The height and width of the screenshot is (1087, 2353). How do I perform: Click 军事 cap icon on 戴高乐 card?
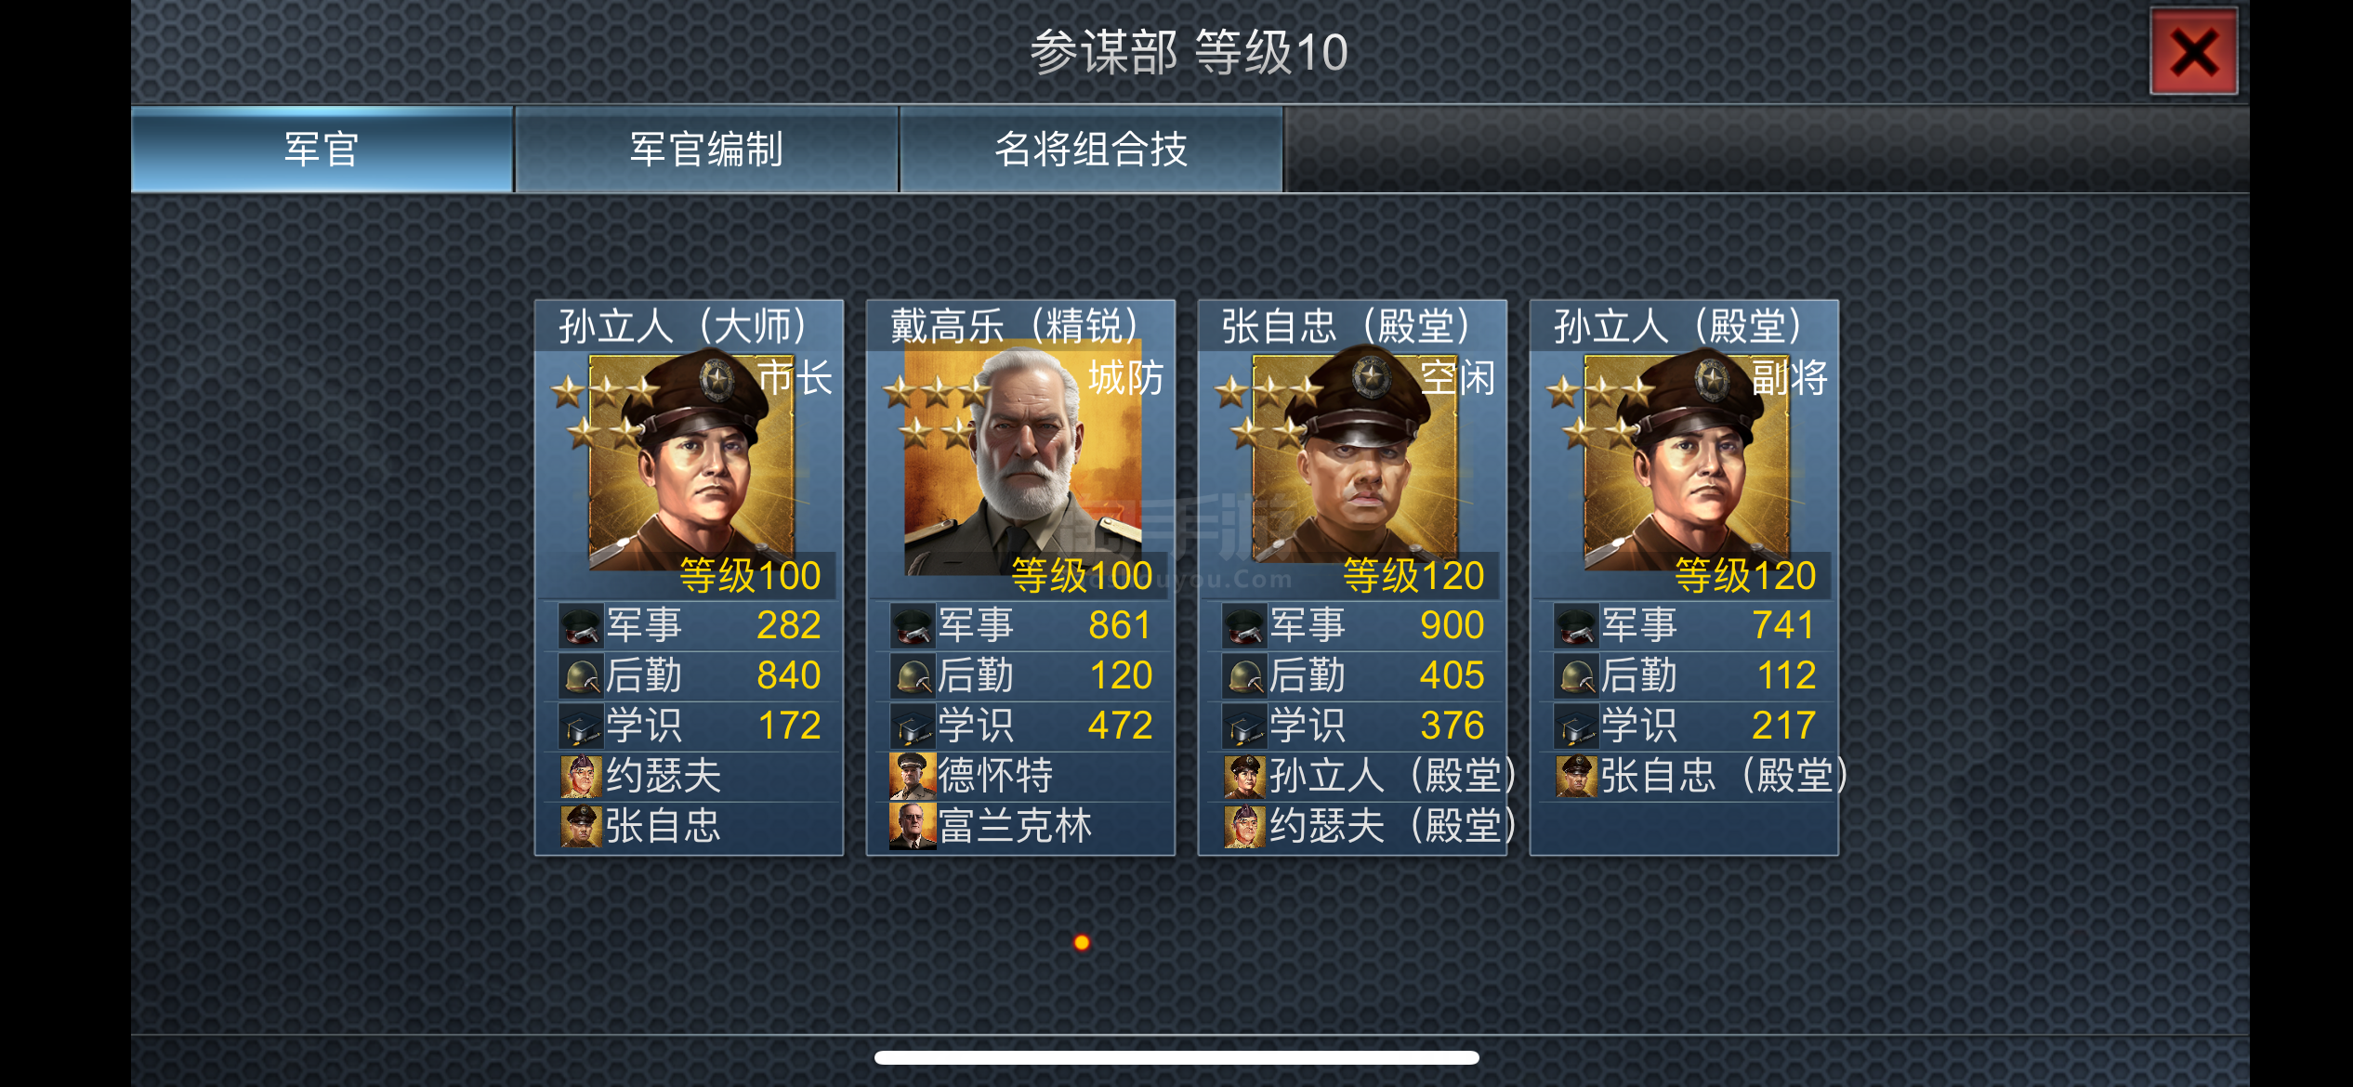coord(913,626)
